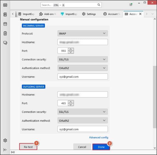Click the Re-test button

tap(28, 147)
